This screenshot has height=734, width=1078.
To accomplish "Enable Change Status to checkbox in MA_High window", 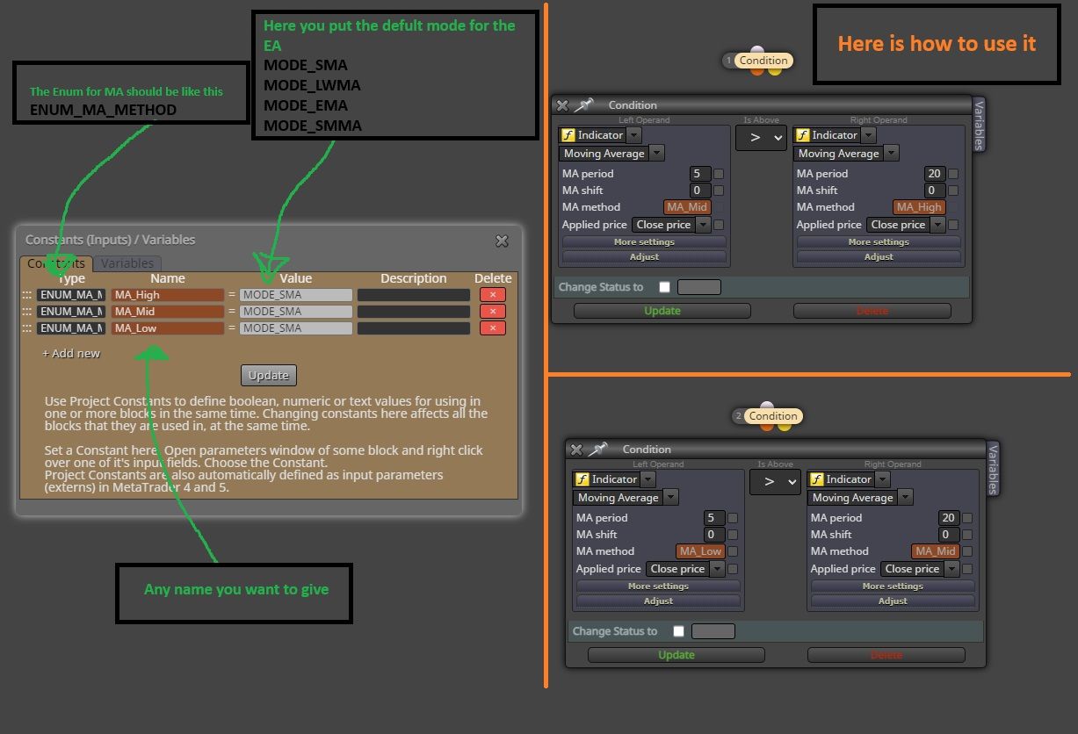I will click(664, 287).
